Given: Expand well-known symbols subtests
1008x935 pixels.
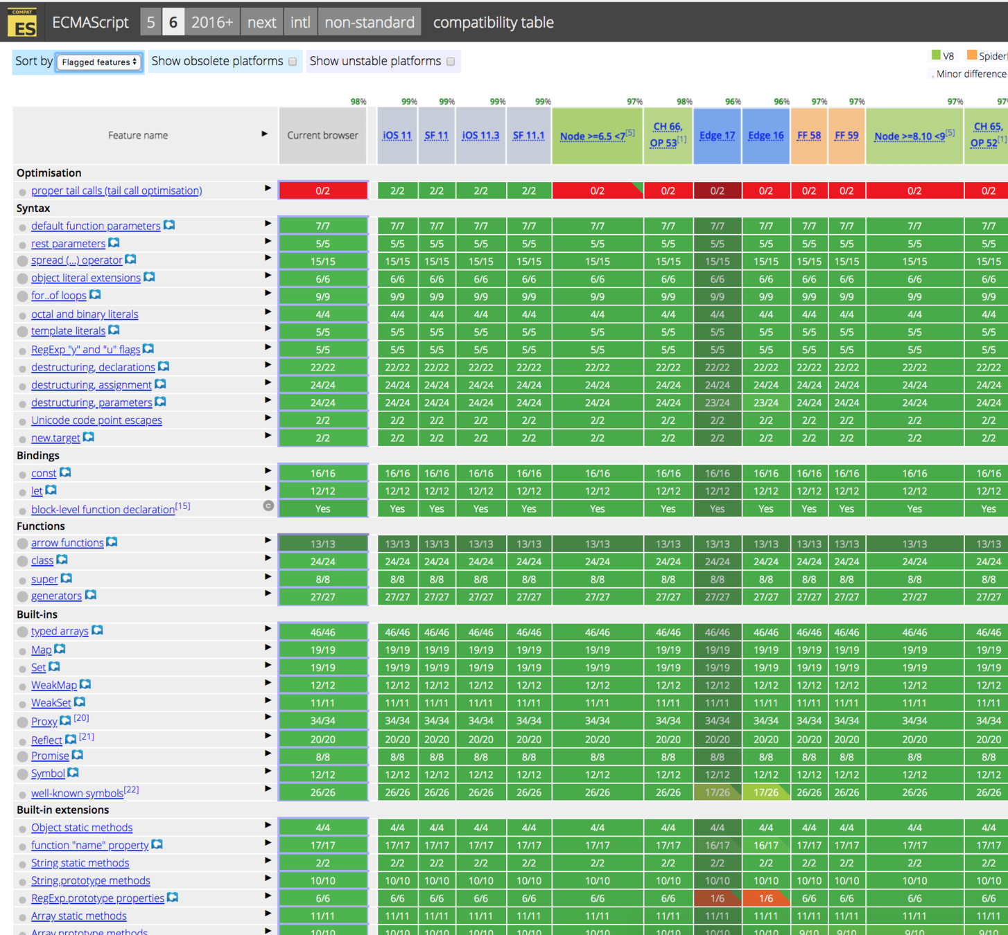Looking at the screenshot, I should [268, 789].
